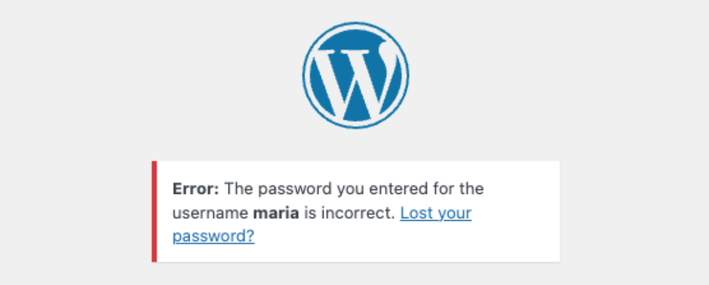Click the WordPress logo
The height and width of the screenshot is (285, 709).
(355, 75)
